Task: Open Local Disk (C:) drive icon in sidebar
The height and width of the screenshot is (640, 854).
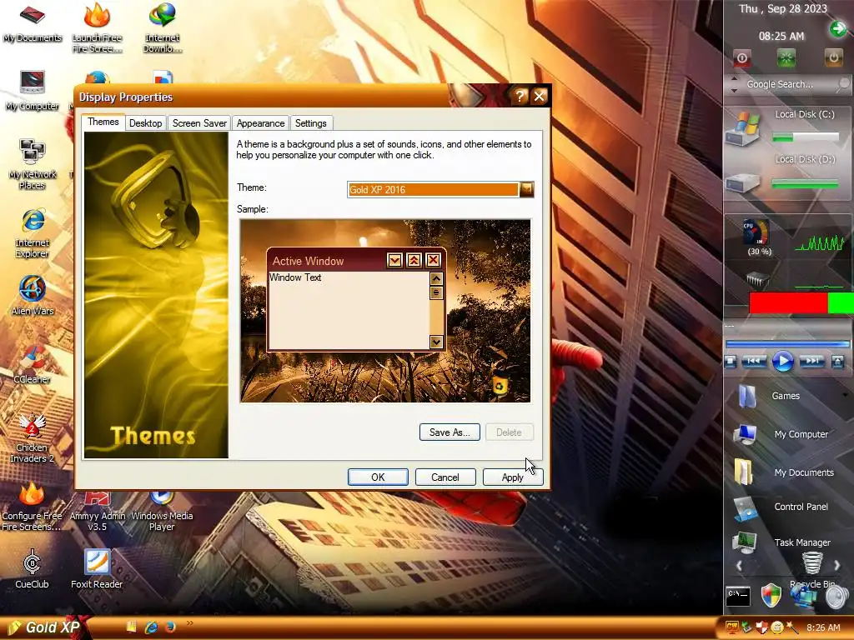Action: pos(743,128)
